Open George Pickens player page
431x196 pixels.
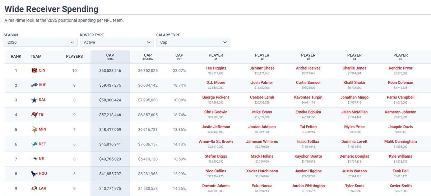tap(216, 97)
